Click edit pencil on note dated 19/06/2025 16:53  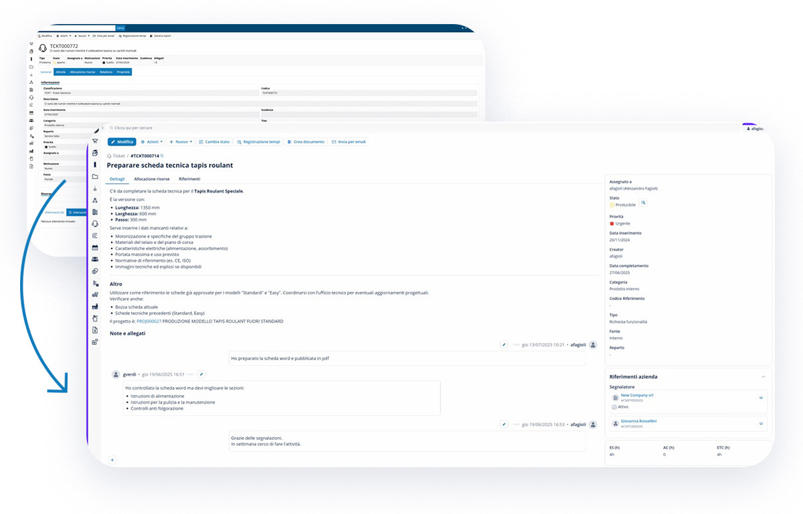pyautogui.click(x=505, y=424)
